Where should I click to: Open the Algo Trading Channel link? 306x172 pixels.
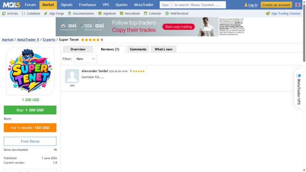(x=286, y=13)
